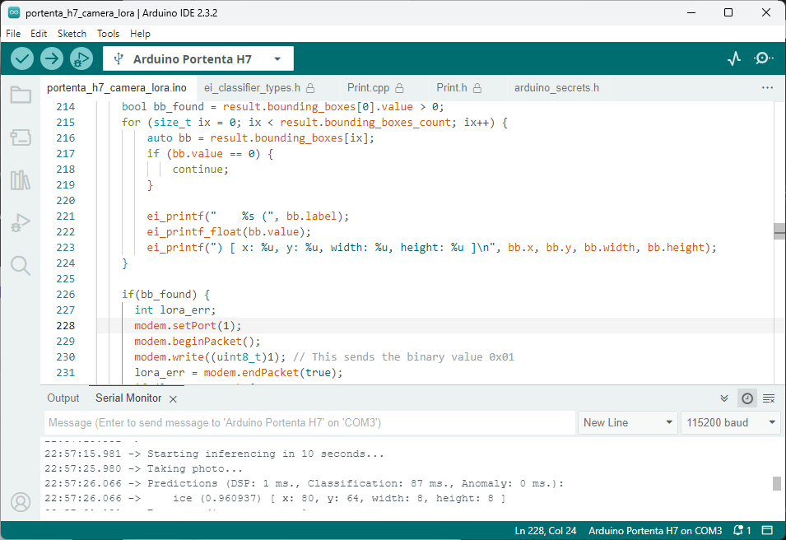Open the Debug panel in the sidebar
Image resolution: width=786 pixels, height=540 pixels.
click(x=21, y=222)
